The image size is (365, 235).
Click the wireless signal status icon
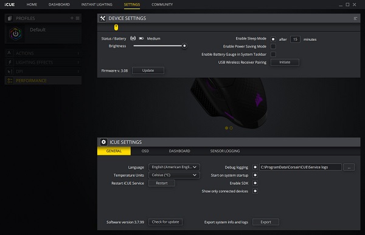coord(133,38)
